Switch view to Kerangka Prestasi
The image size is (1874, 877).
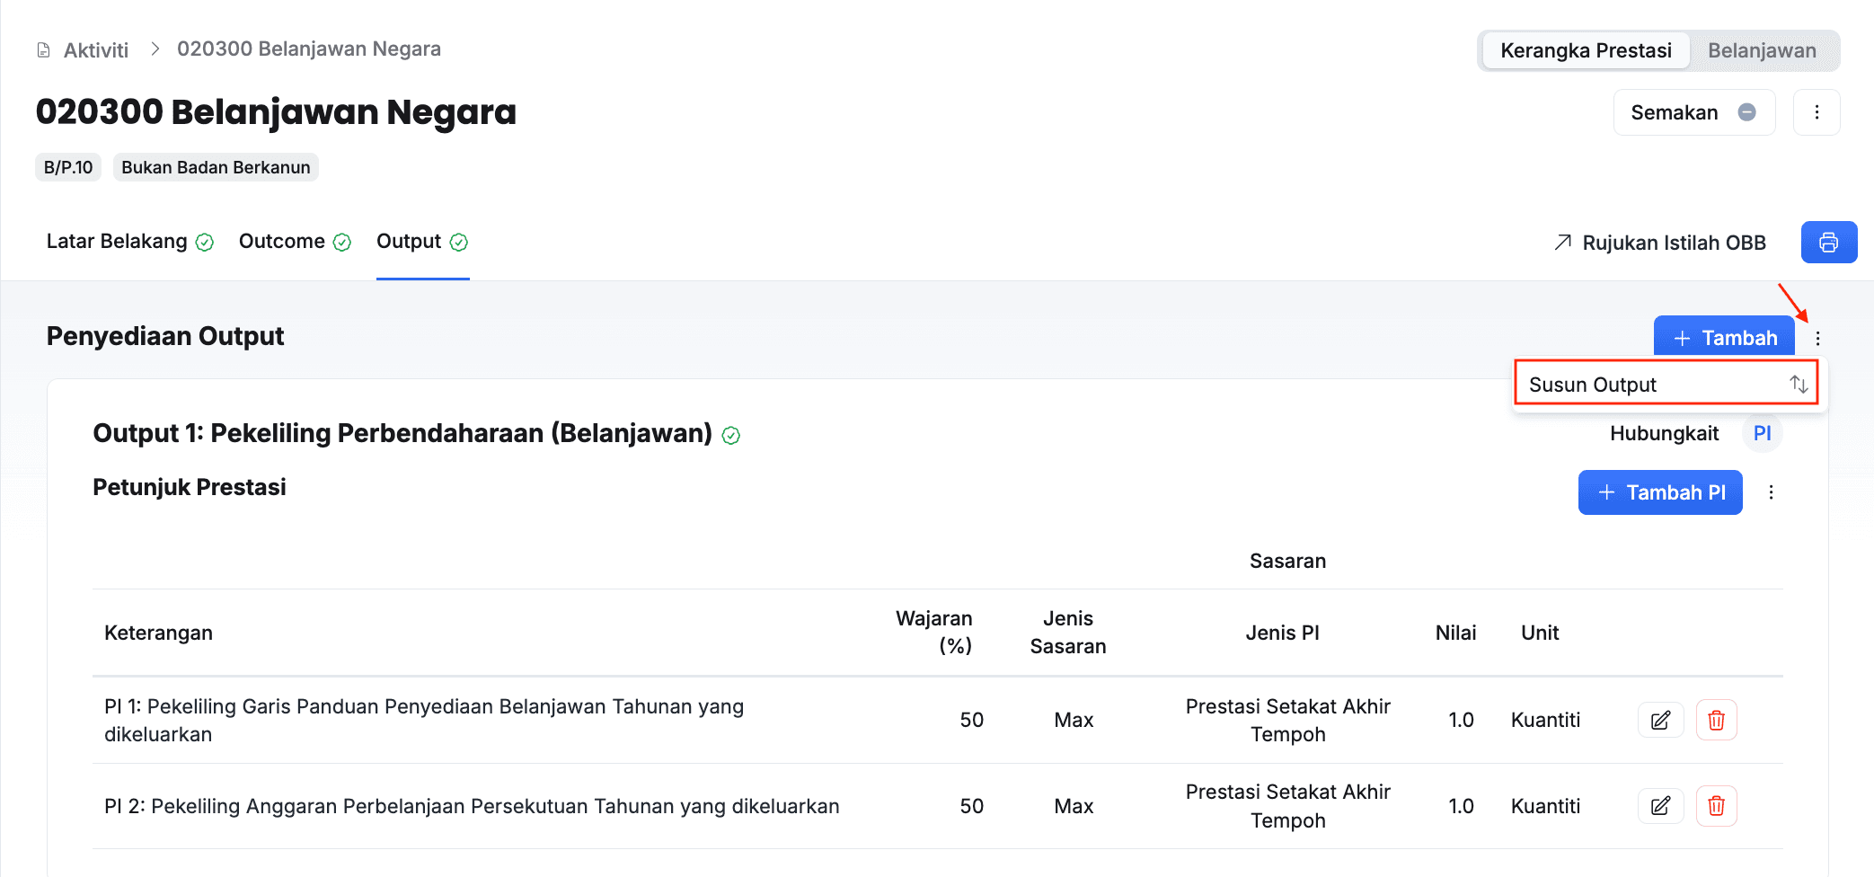coord(1586,50)
